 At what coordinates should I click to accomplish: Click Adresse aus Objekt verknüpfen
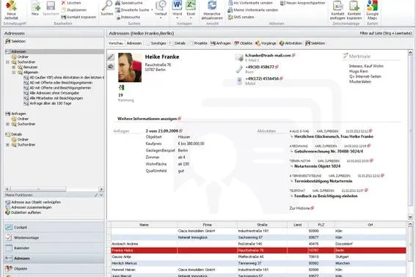click(33, 202)
